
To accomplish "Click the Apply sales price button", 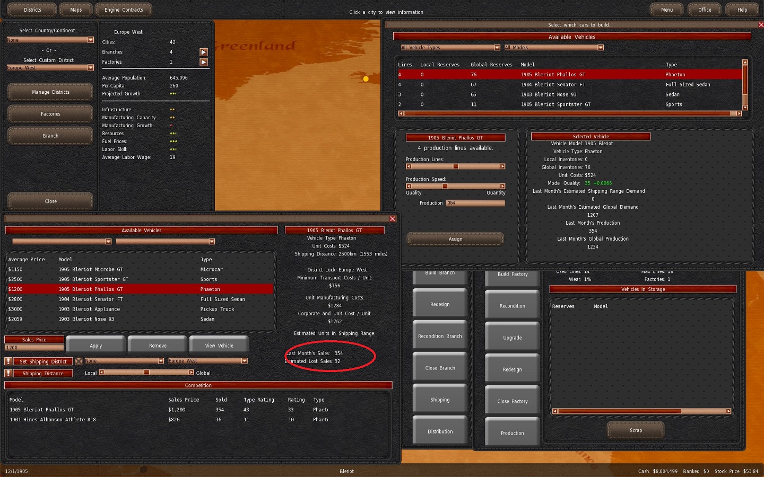I will point(95,346).
